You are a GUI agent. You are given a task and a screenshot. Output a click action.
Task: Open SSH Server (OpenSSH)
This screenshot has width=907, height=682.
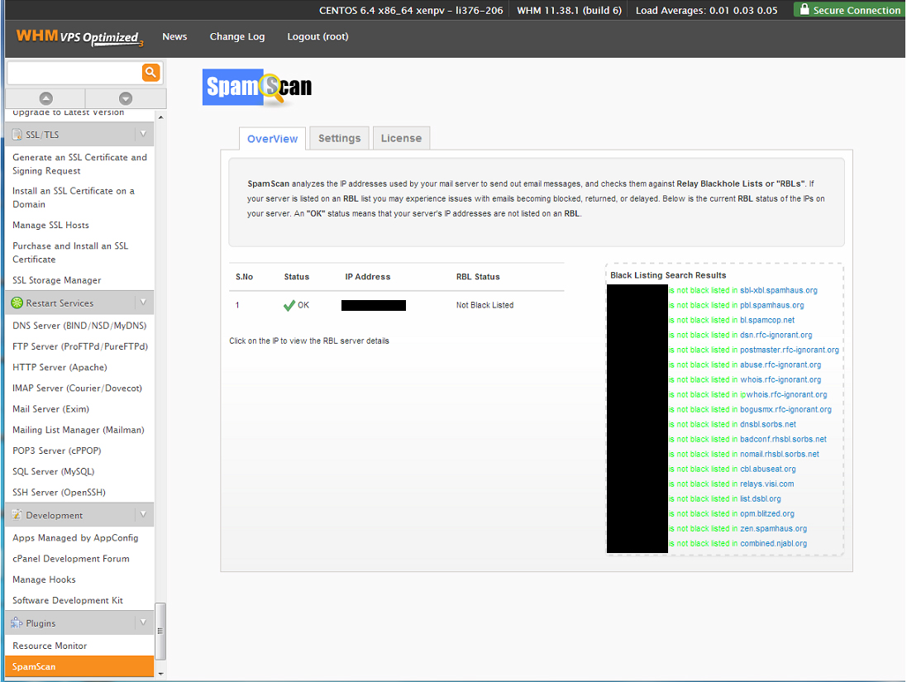click(x=59, y=492)
